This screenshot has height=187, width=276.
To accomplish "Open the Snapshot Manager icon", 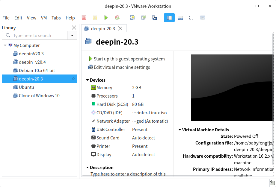I will [x=154, y=18].
